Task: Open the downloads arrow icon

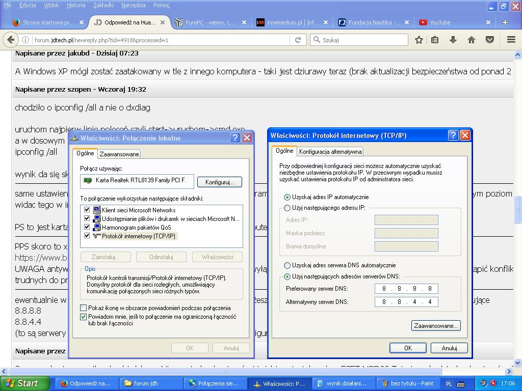Action: click(453, 40)
